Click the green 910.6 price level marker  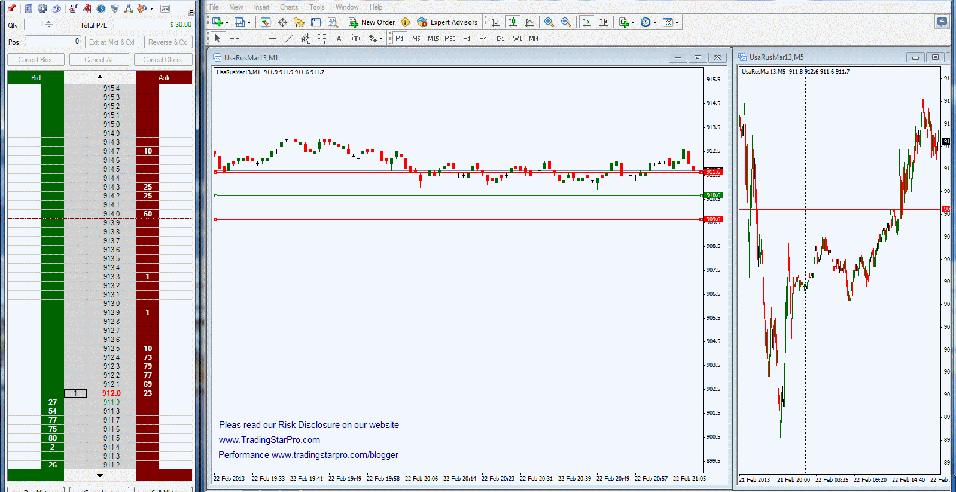pyautogui.click(x=713, y=195)
